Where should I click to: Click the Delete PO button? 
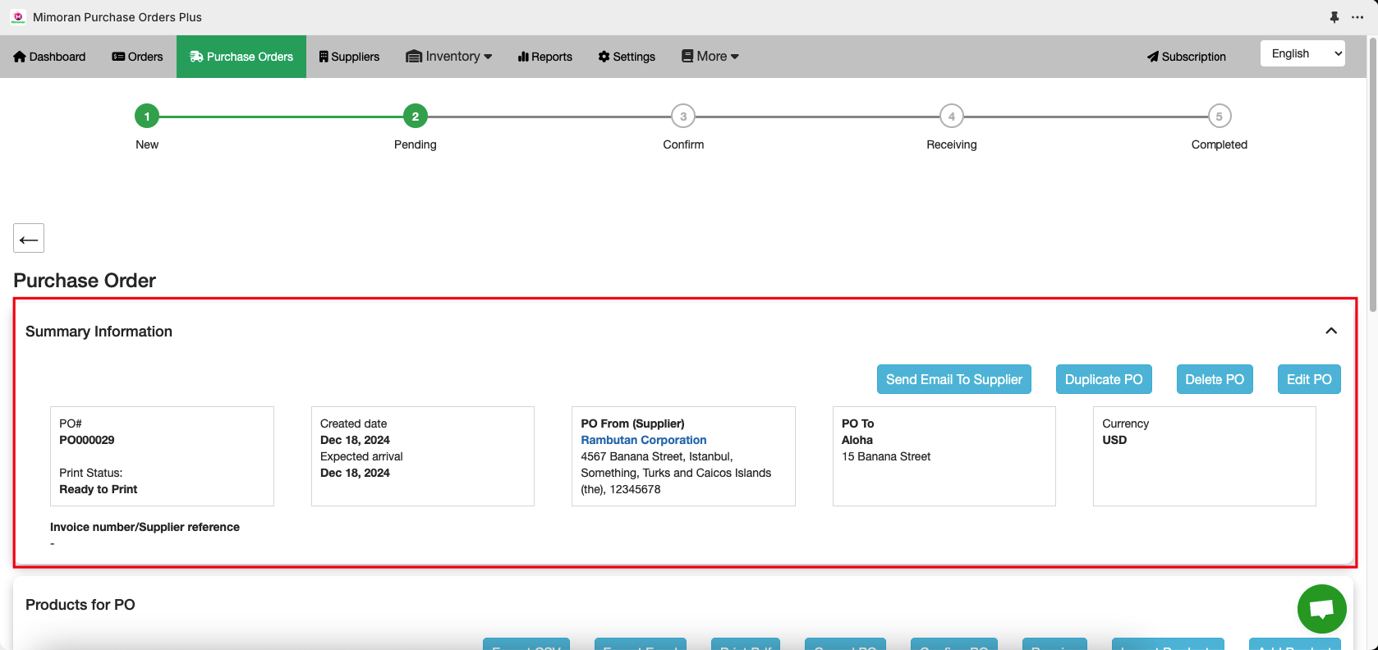(x=1215, y=379)
